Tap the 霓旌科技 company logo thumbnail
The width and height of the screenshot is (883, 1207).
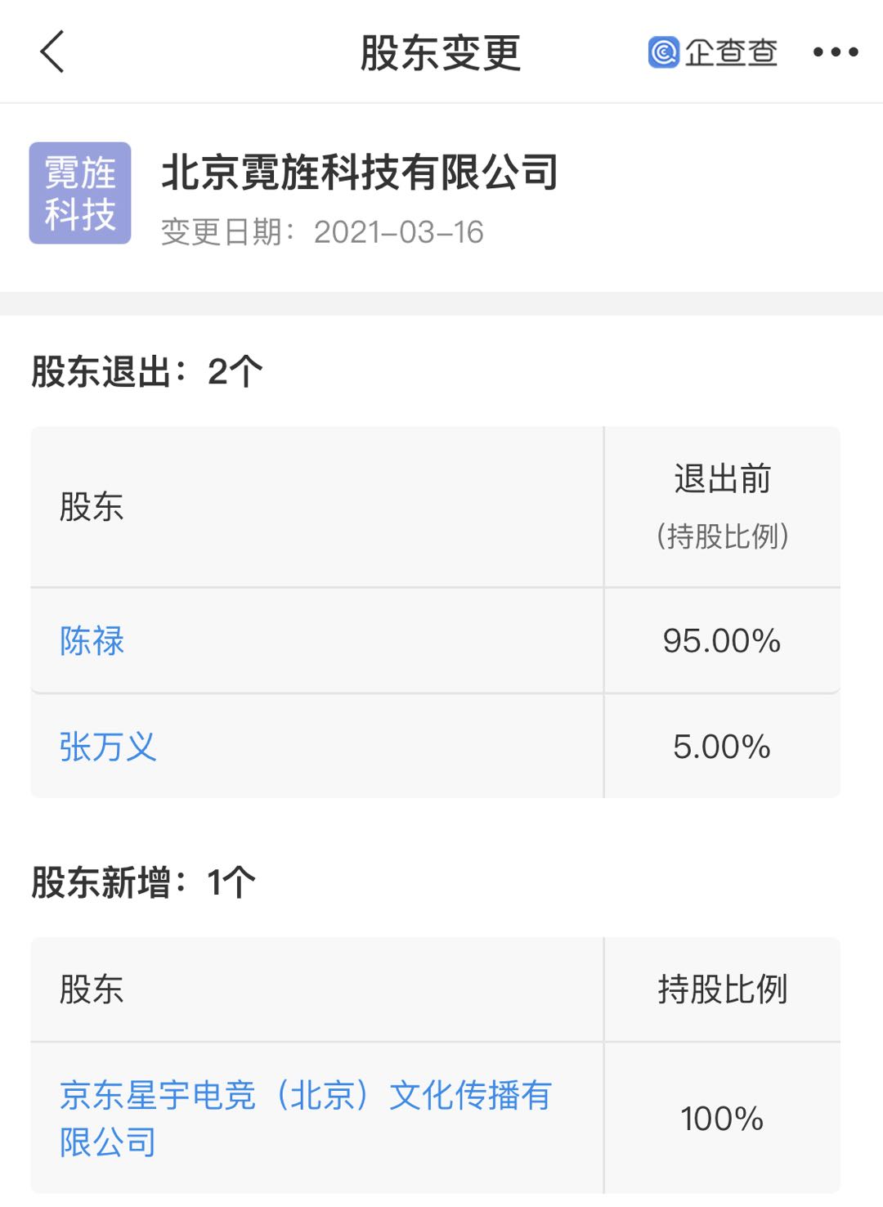[80, 193]
